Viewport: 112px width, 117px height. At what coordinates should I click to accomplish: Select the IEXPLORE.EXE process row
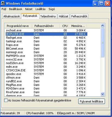[46, 34]
